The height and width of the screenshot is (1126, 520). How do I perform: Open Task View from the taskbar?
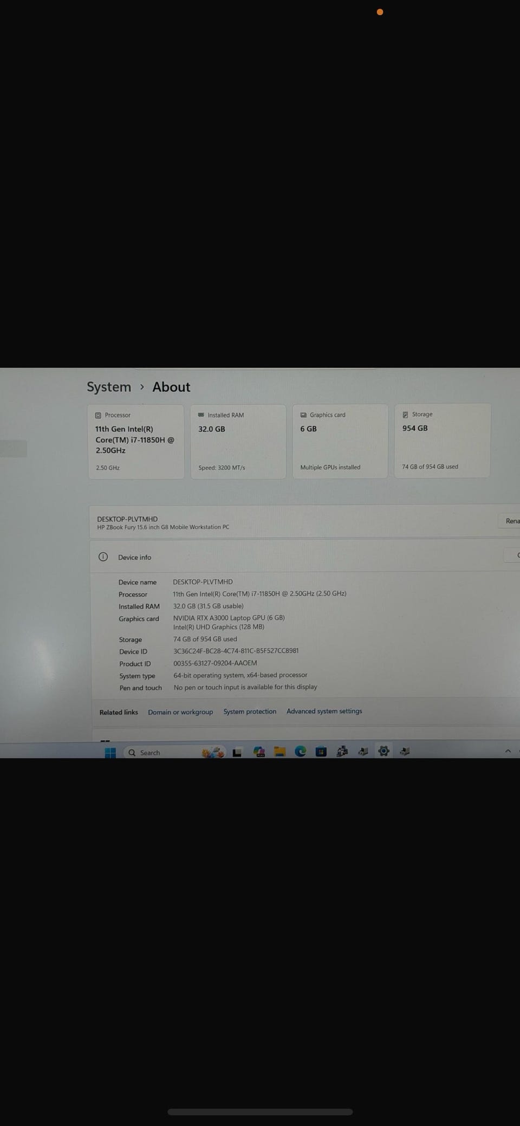[x=237, y=752]
